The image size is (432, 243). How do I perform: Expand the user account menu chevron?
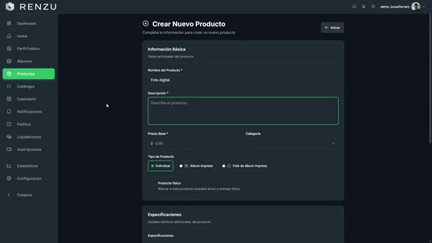pos(424,7)
